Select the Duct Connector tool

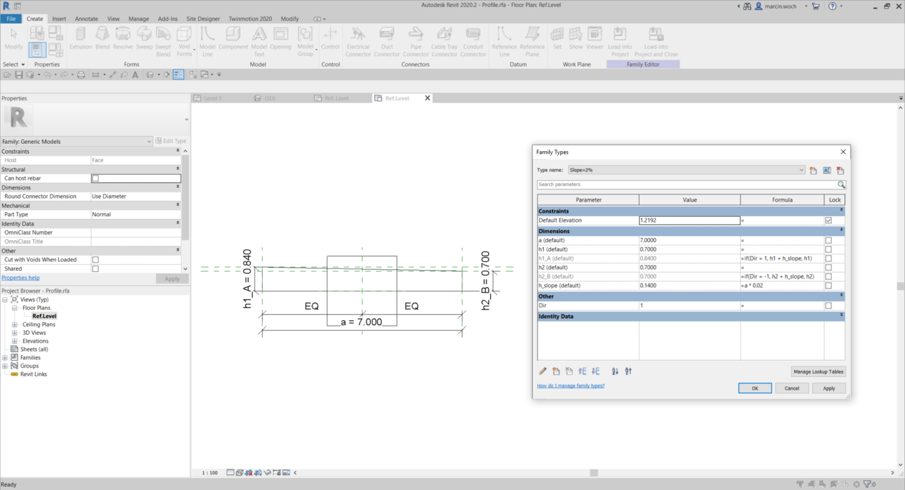tap(387, 41)
